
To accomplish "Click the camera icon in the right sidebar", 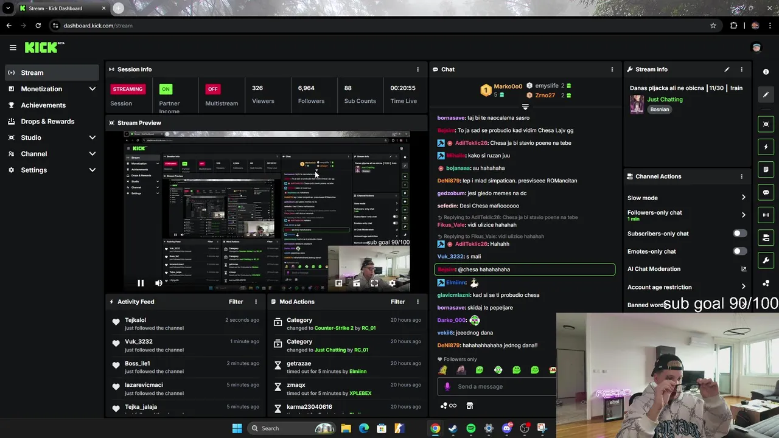I will 766,237.
